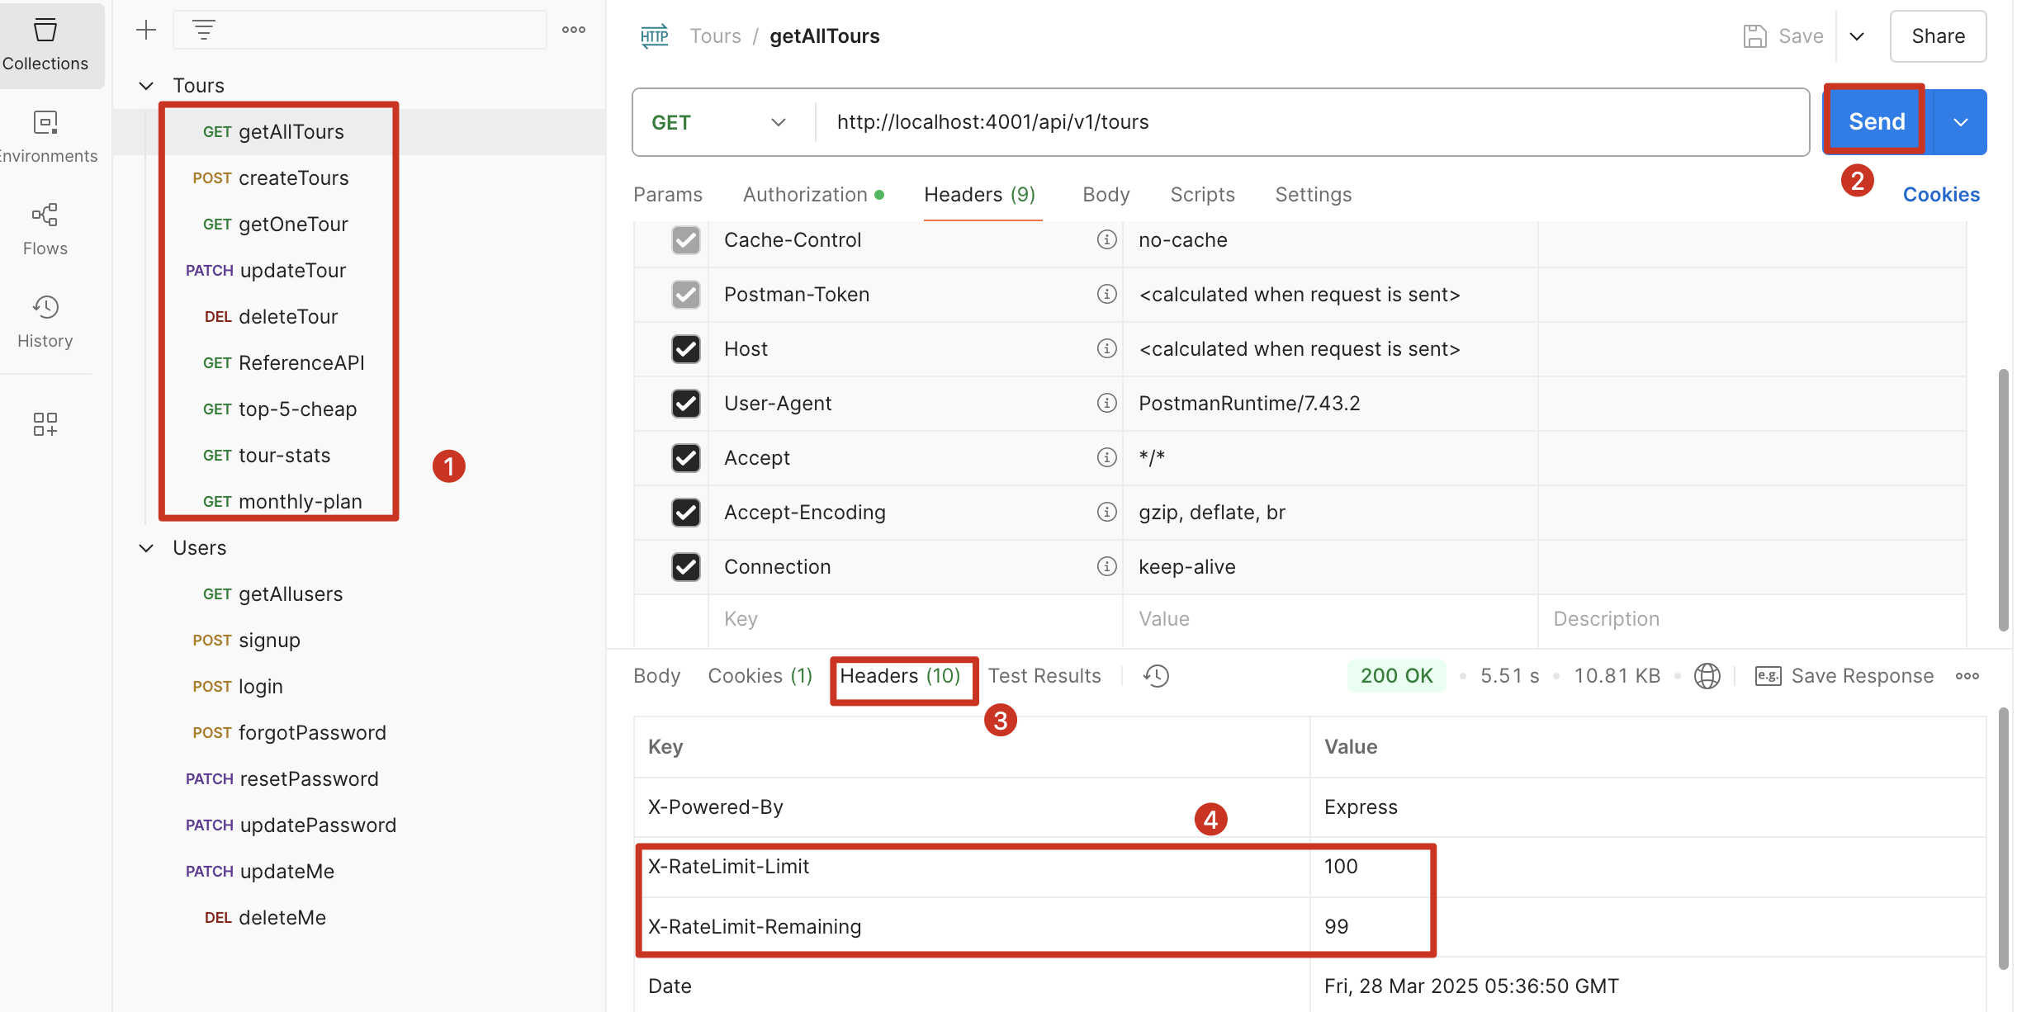Open the Send button dropdown arrow
Image resolution: width=2036 pixels, height=1012 pixels.
coord(1960,122)
